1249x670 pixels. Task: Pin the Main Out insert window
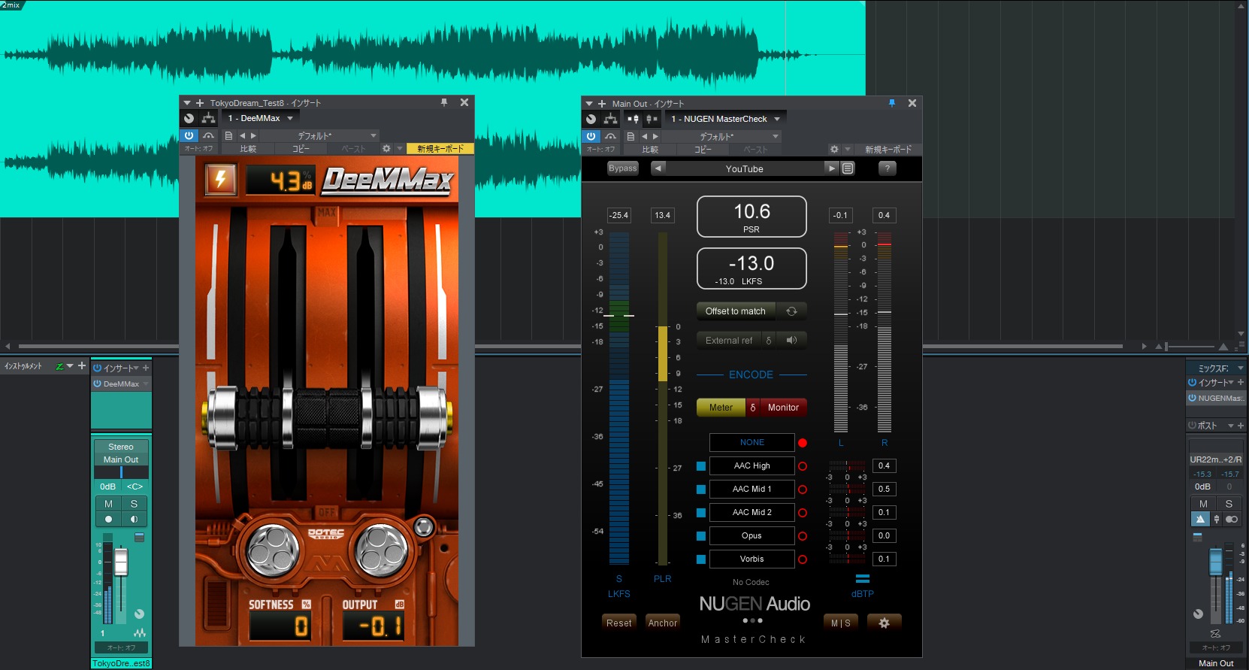[892, 103]
